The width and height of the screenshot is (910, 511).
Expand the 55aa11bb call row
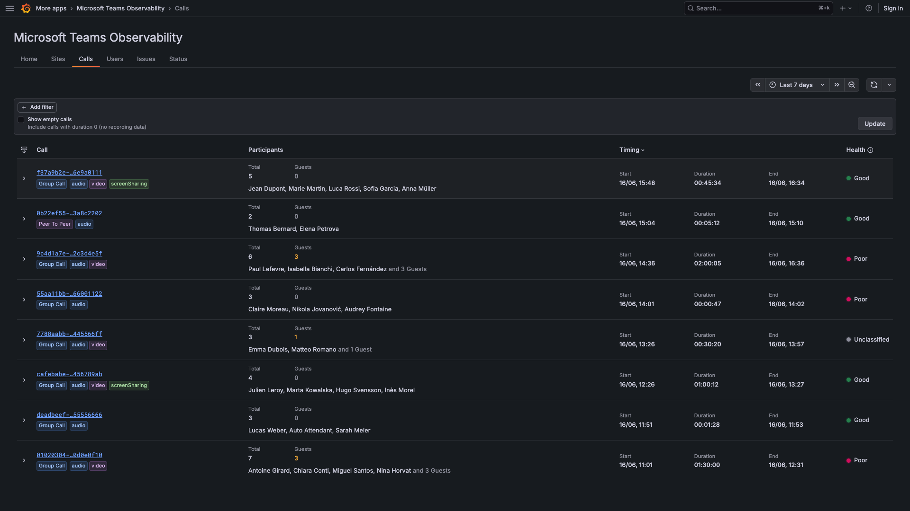point(24,300)
